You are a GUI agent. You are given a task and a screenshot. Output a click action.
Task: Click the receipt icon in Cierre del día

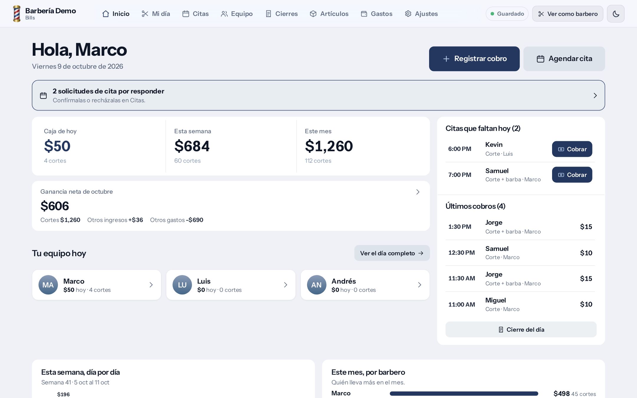pos(501,330)
